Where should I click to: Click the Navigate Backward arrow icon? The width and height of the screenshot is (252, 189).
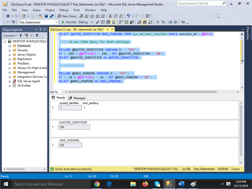point(8,16)
